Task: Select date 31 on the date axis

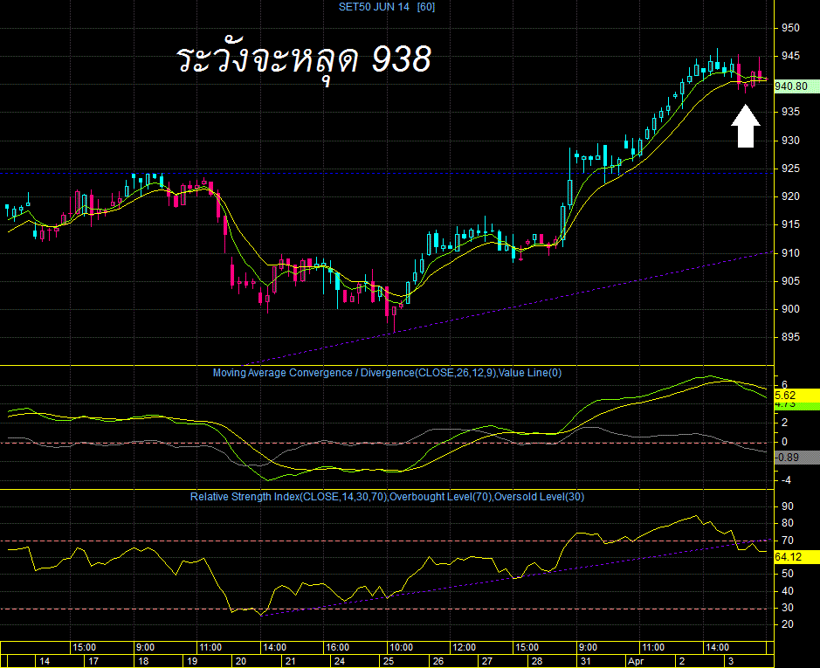Action: tap(586, 661)
